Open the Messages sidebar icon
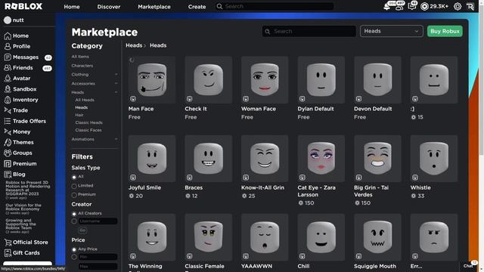484x272 pixels. pyautogui.click(x=8, y=57)
